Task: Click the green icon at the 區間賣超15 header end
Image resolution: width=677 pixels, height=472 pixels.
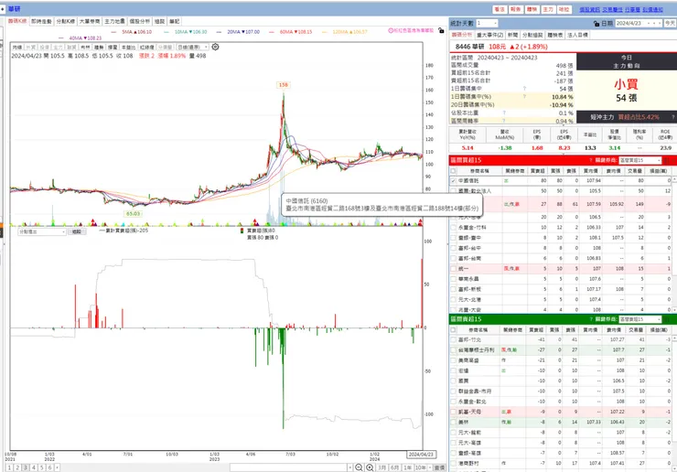Action: click(x=668, y=319)
